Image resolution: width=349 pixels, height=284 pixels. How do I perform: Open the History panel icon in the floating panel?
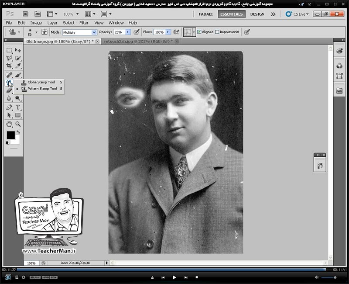pyautogui.click(x=320, y=166)
